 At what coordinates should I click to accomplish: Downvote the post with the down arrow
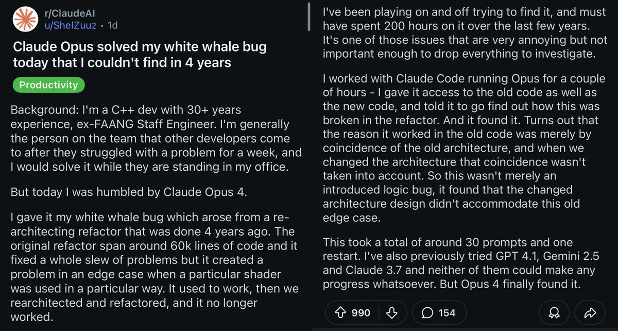point(392,312)
